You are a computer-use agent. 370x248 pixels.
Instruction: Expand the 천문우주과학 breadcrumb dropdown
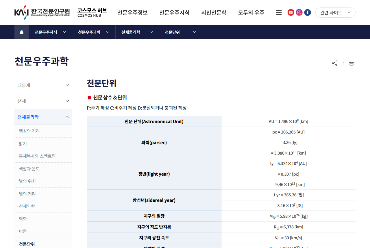point(94,32)
